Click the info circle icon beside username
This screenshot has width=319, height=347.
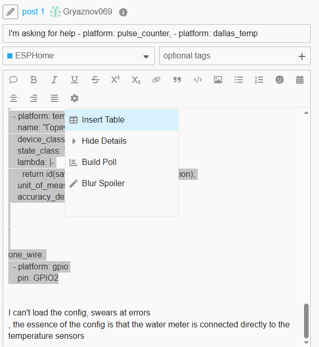123,12
